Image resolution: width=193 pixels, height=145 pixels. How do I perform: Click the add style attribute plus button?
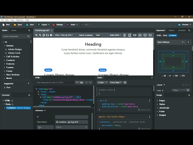coord(188,42)
